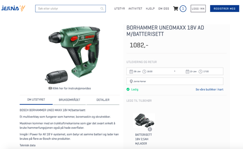Screen dimensions: 243x149
Task: Open 'Klikk her for instruksjonsvideo' link
Action: click(72, 88)
